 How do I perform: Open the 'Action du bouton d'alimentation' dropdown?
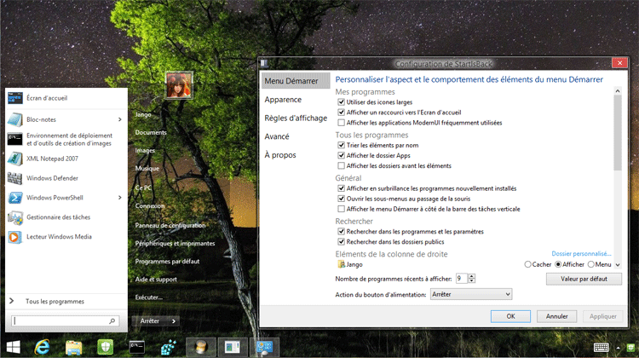point(470,294)
